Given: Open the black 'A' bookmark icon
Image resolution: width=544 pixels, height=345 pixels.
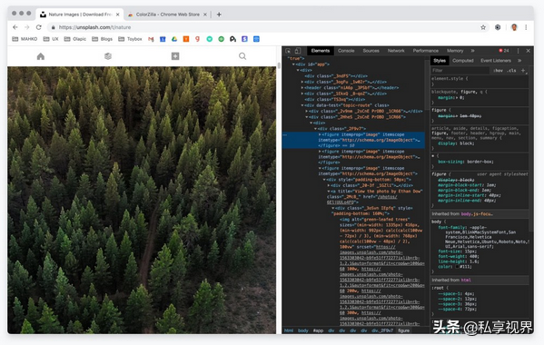Looking at the screenshot, I should pyautogui.click(x=232, y=39).
